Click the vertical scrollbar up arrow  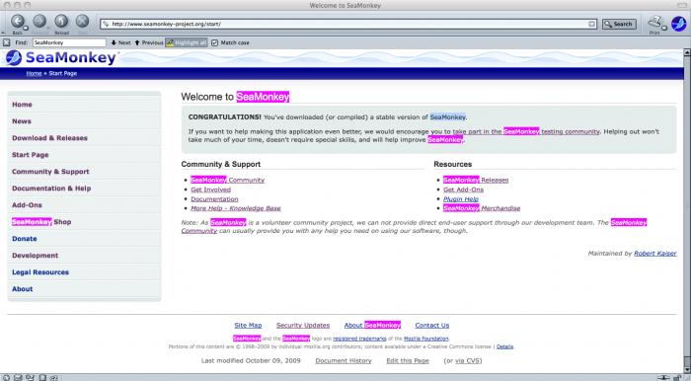pyautogui.click(x=687, y=52)
